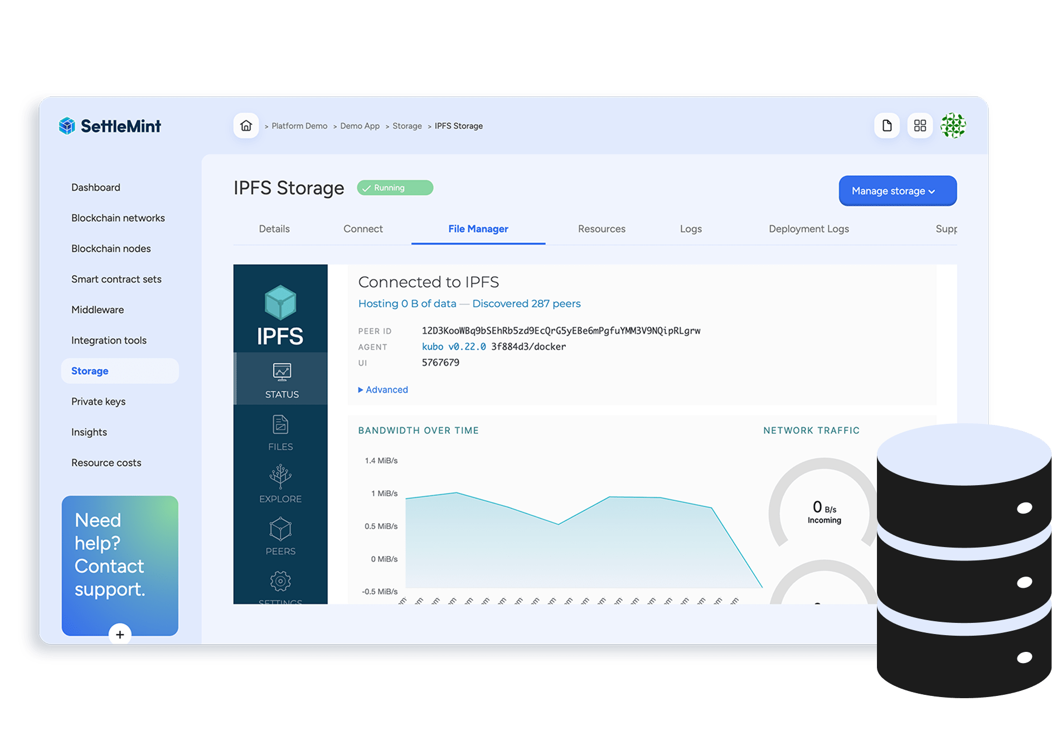
Task: Select Storage in the left sidebar
Action: pyautogui.click(x=89, y=370)
